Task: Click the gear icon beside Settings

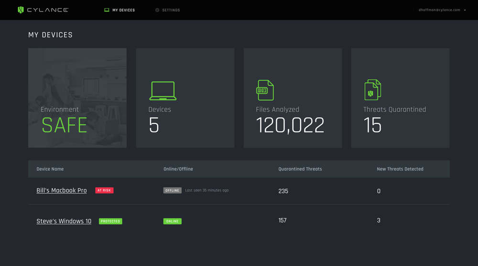Action: point(157,10)
